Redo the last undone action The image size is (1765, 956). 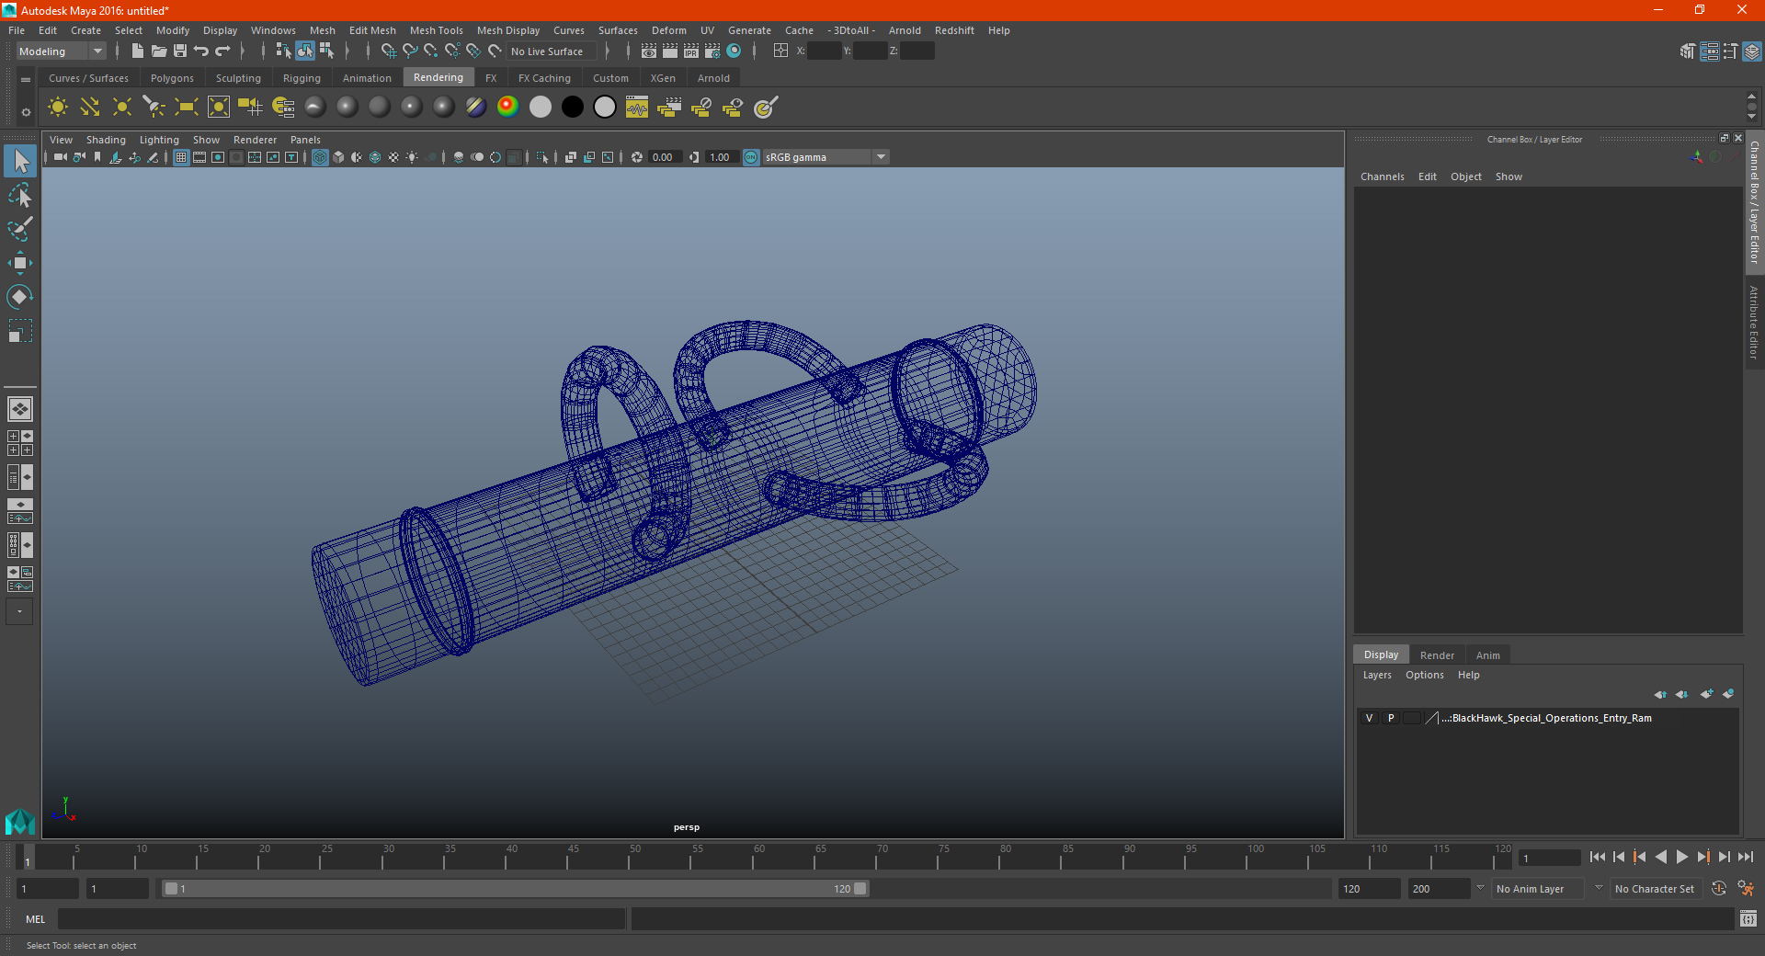click(222, 51)
